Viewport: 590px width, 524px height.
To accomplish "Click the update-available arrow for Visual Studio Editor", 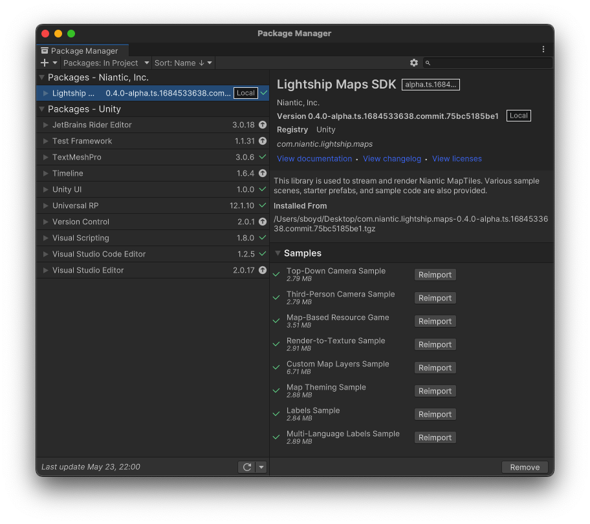I will click(x=263, y=270).
